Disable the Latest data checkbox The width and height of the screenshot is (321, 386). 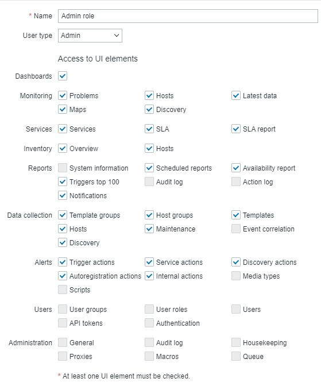[236, 95]
